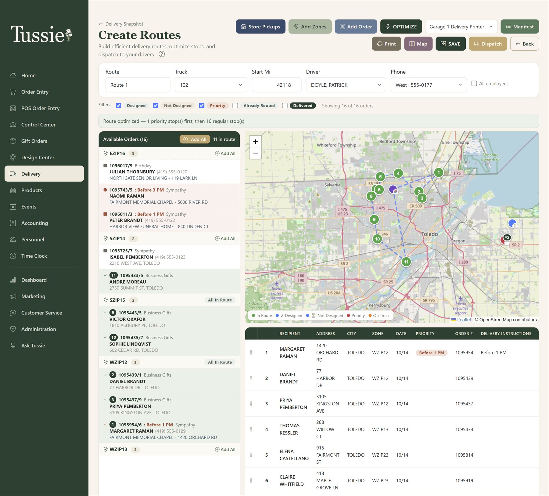The image size is (549, 496).
Task: Click the Route name field
Action: click(138, 85)
